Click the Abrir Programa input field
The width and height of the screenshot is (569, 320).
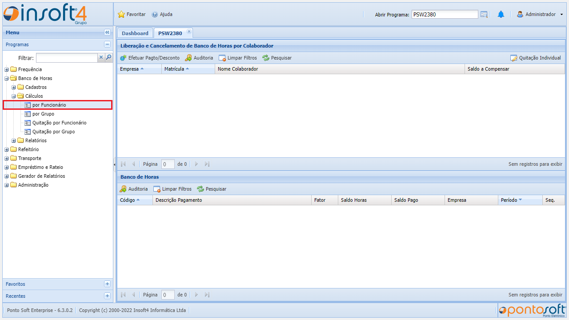point(445,14)
